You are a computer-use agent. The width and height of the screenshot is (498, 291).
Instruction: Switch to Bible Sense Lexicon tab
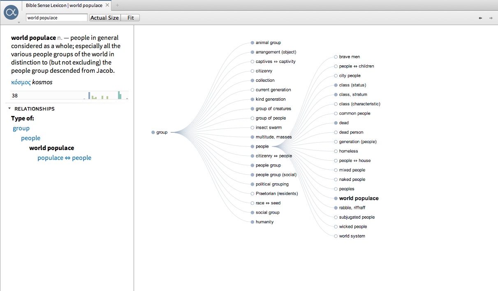pyautogui.click(x=64, y=5)
